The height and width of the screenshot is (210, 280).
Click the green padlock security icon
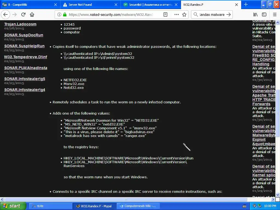65,14
